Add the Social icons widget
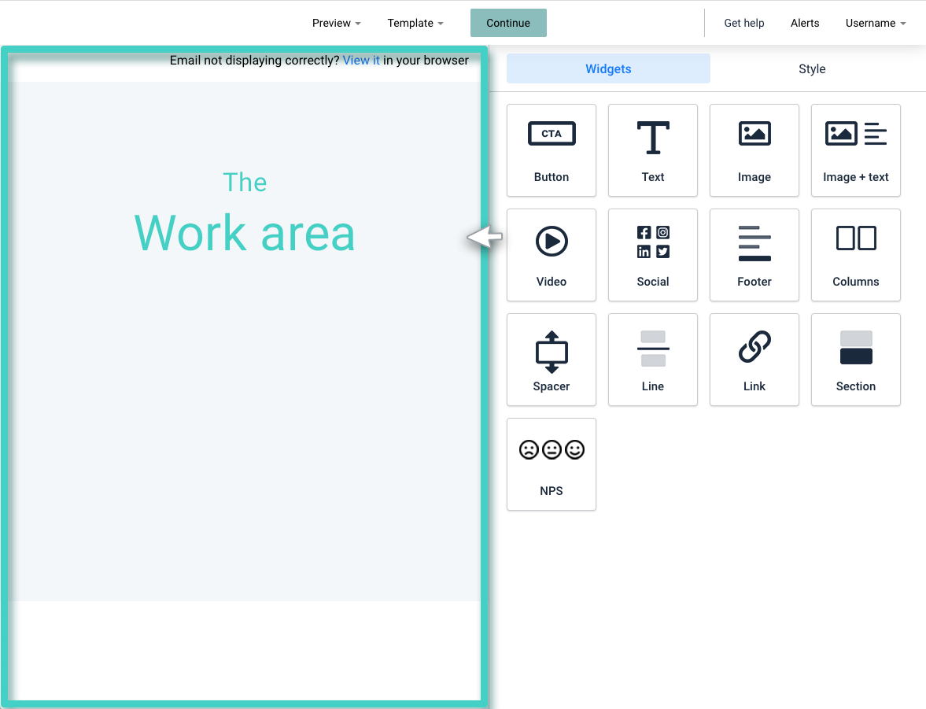The height and width of the screenshot is (709, 926). coord(652,255)
